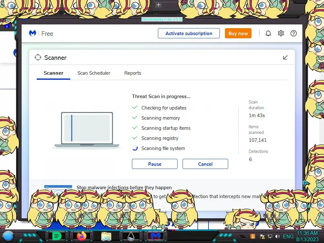Open the Reports tab
The height and width of the screenshot is (243, 324).
tap(133, 73)
